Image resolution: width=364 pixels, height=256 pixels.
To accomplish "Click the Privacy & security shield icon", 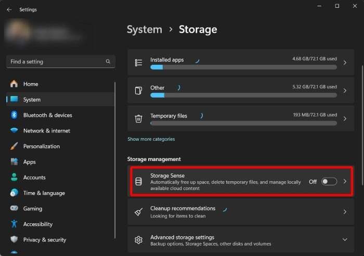I will point(14,239).
